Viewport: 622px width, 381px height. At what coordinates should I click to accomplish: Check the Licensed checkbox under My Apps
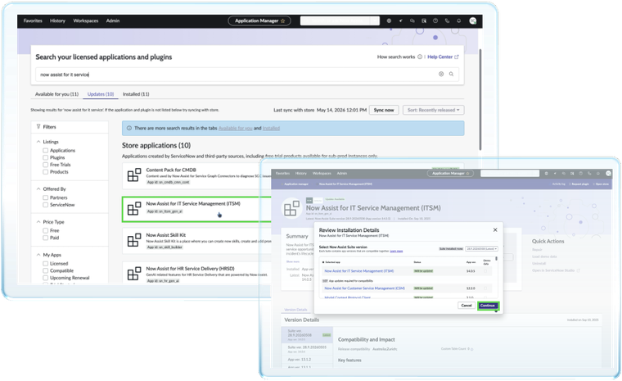(x=46, y=264)
